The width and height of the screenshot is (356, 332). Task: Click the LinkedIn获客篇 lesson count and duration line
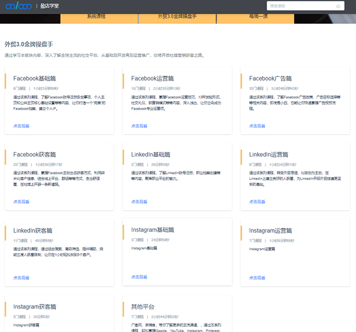pos(33,241)
